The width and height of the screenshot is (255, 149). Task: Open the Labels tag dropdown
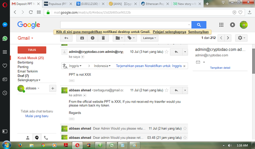coord(131,38)
